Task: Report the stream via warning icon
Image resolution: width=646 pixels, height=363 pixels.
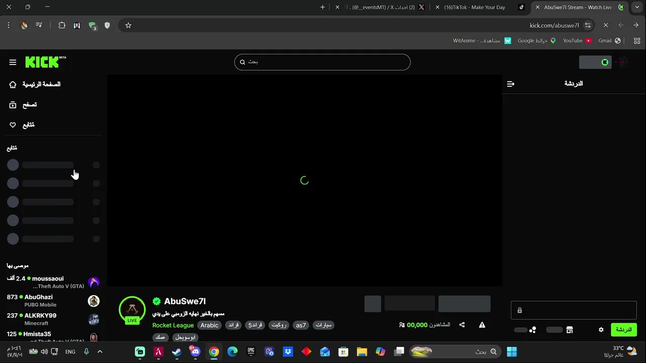Action: click(482, 325)
